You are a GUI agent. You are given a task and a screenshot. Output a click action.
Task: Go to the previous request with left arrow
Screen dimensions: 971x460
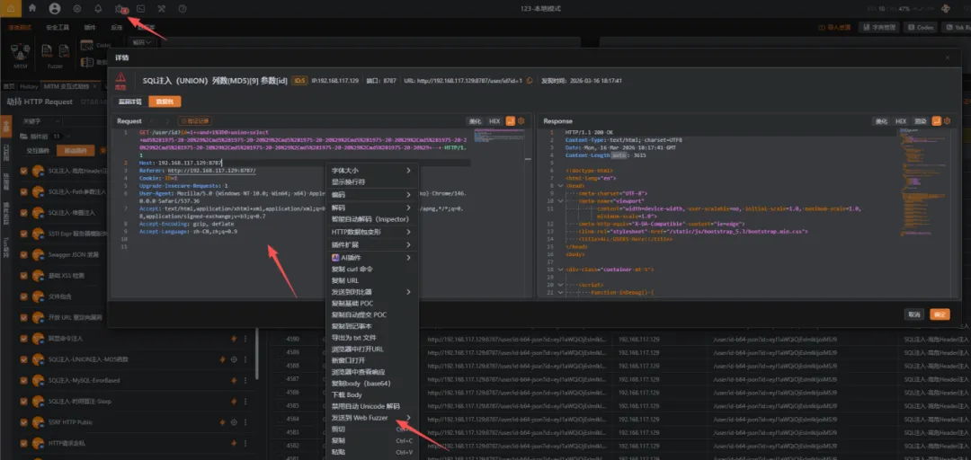(152, 120)
